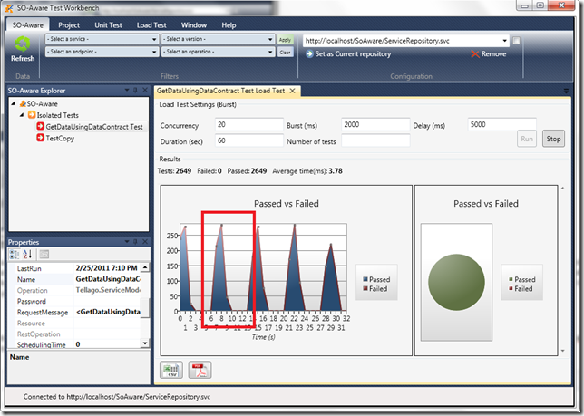Click the Categorized view properties icon
The image size is (584, 416).
(x=15, y=254)
